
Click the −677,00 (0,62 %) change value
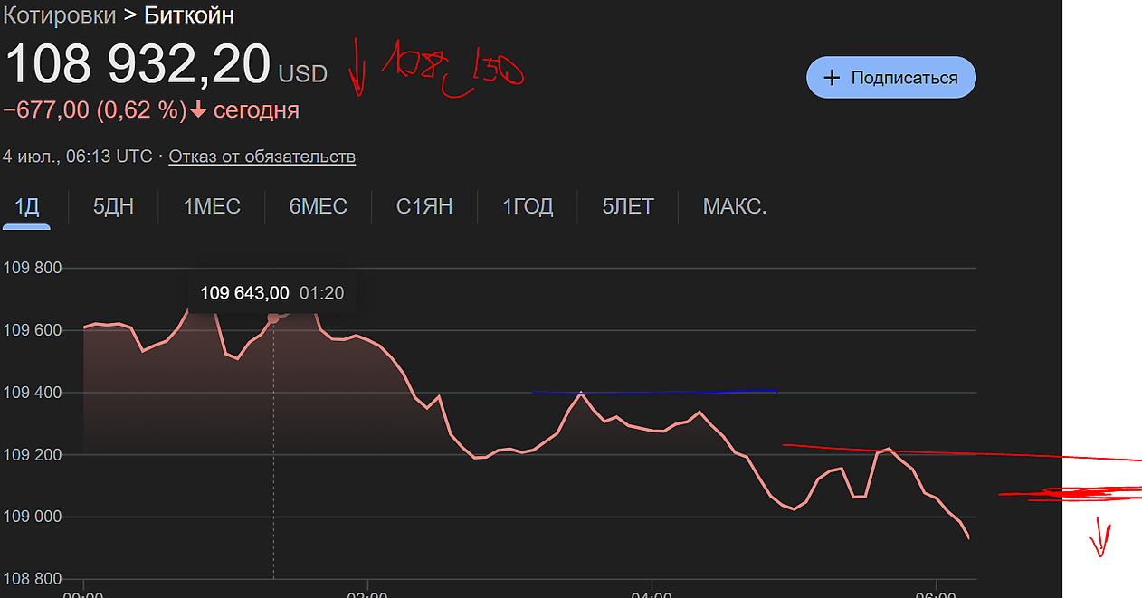click(95, 110)
